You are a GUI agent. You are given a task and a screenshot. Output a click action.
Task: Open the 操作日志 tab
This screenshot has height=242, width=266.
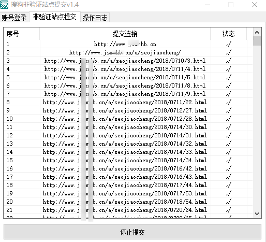(x=95, y=18)
